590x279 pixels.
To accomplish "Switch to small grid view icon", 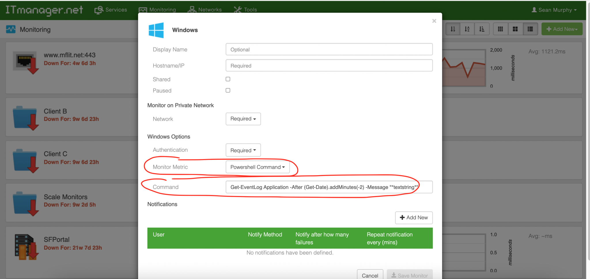I will pos(500,29).
